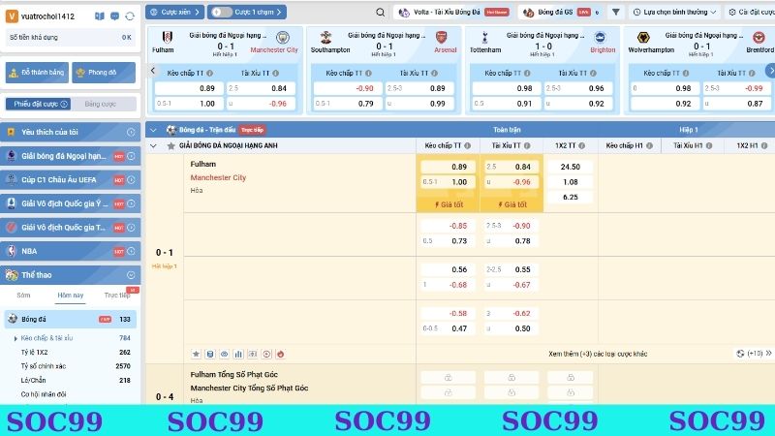Click info icon next to Tài Xỉu TT column header
The width and height of the screenshot is (775, 436).
click(x=527, y=146)
